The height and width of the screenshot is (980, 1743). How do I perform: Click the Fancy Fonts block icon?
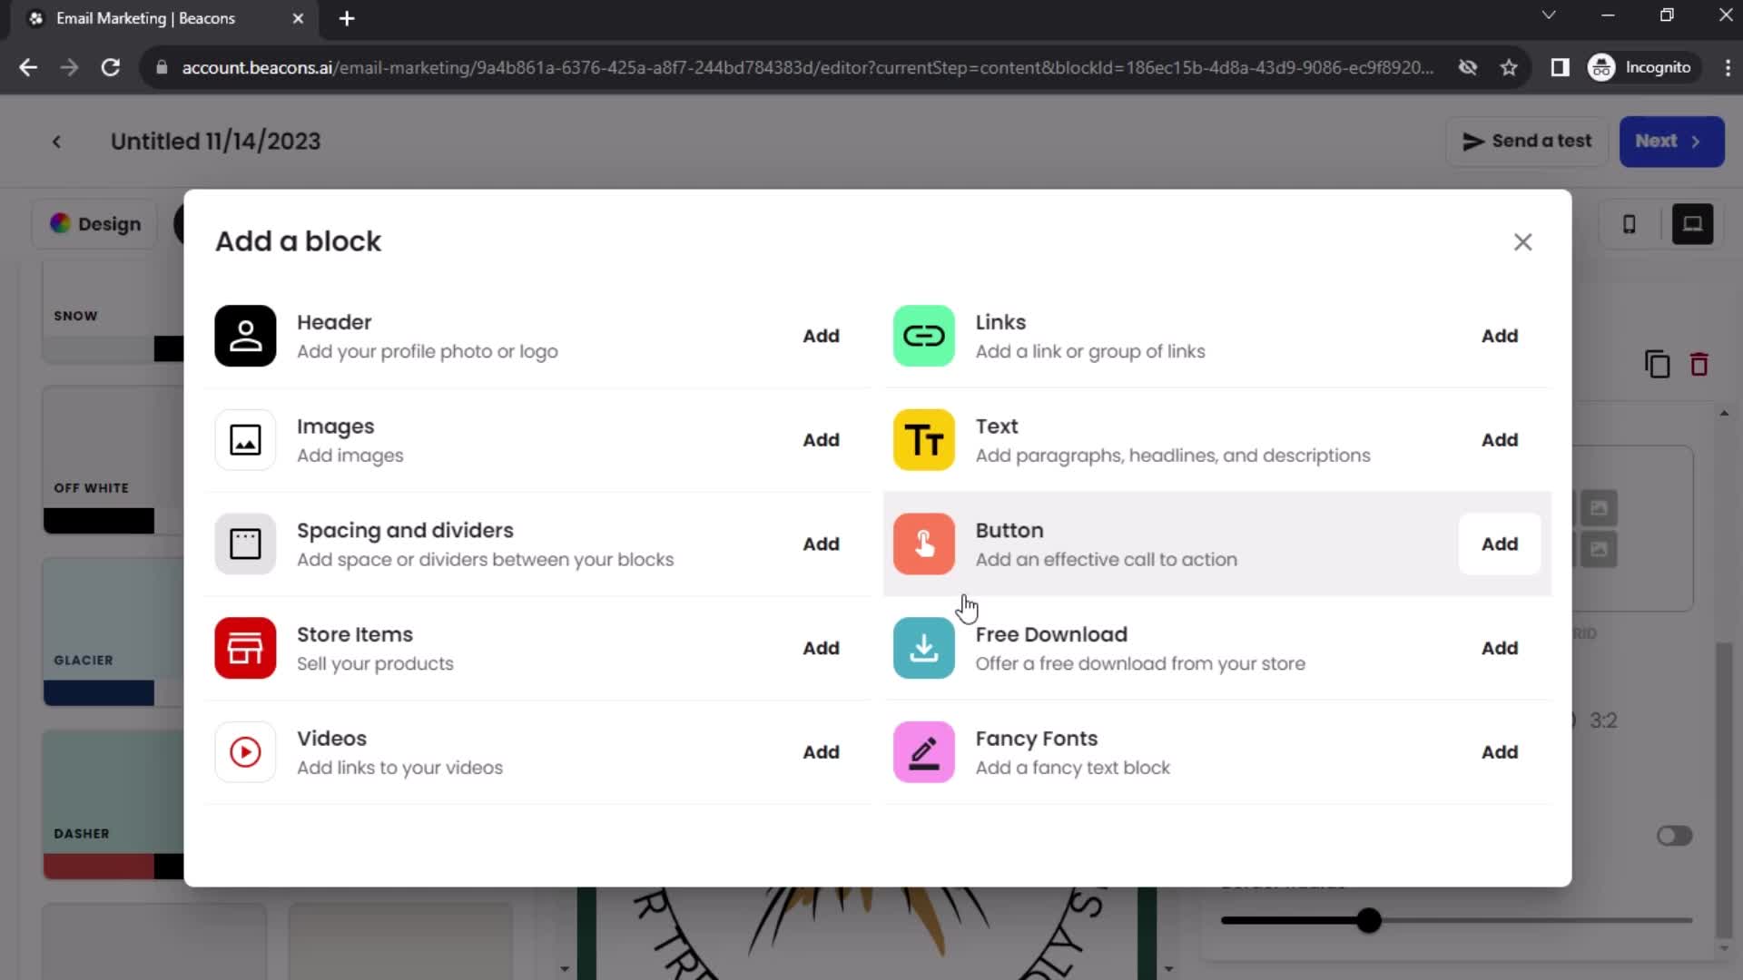pos(924,751)
